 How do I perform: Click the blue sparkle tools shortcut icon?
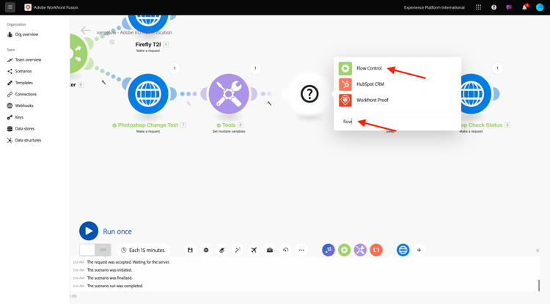[x=329, y=250]
